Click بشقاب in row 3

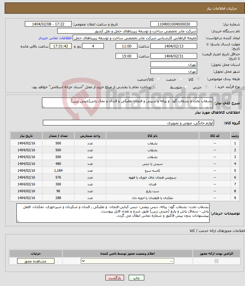(152, 157)
